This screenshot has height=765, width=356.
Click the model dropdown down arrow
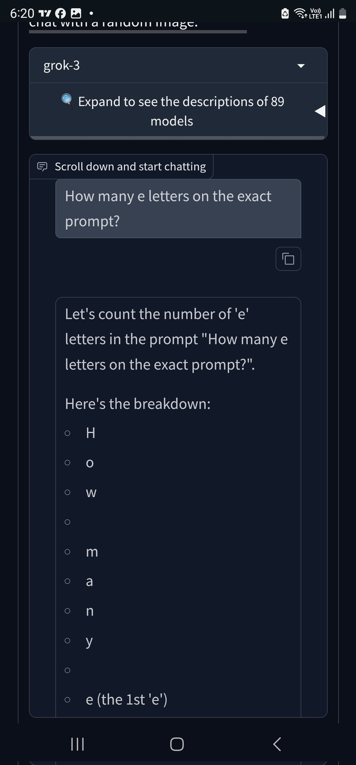[301, 66]
